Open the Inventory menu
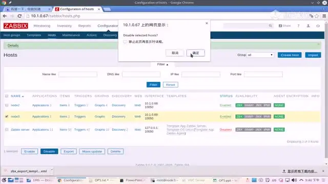 (x=64, y=26)
